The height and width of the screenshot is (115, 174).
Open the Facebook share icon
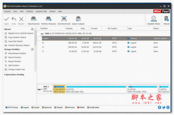point(159,107)
